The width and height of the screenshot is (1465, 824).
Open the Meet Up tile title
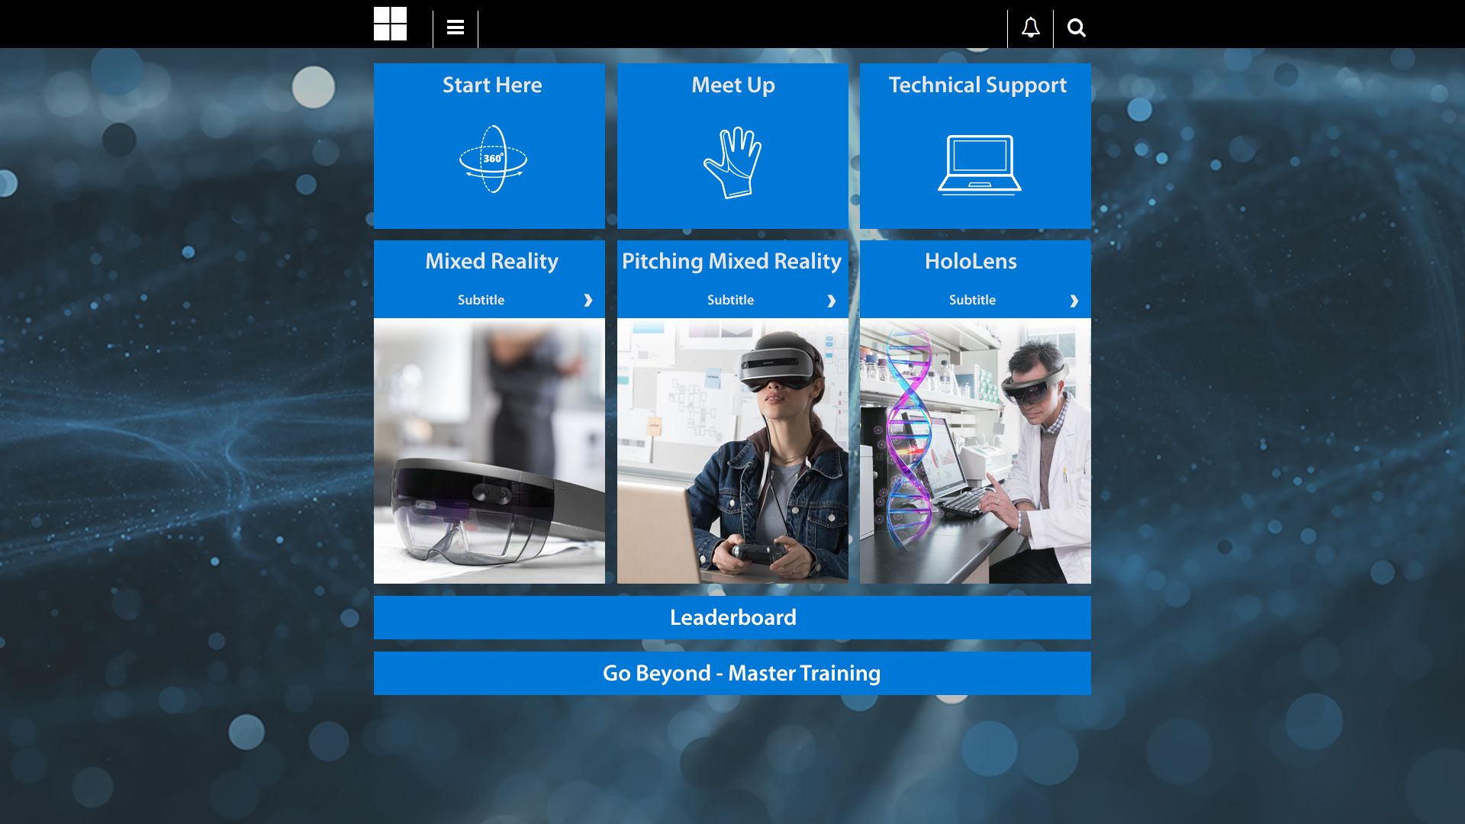point(733,85)
